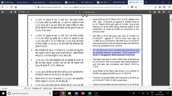Open Task View from taskbar
The image size is (172, 96).
click(56, 93)
